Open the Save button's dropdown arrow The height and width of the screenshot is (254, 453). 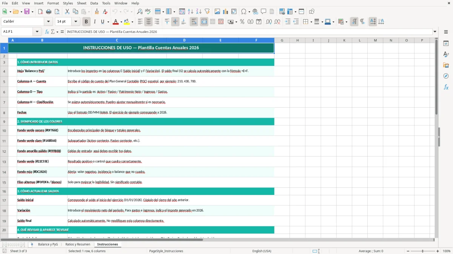click(32, 12)
